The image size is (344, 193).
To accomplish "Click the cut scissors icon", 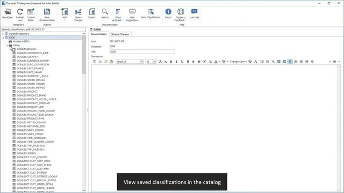I will 101,62.
